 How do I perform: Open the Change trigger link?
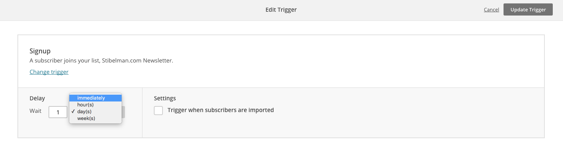[x=49, y=72]
